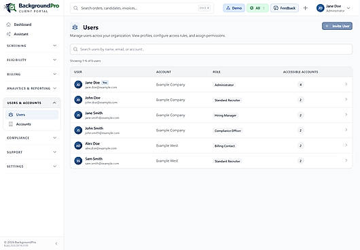Expand the Compliance section
Image resolution: width=360 pixels, height=250 pixels.
pyautogui.click(x=32, y=138)
